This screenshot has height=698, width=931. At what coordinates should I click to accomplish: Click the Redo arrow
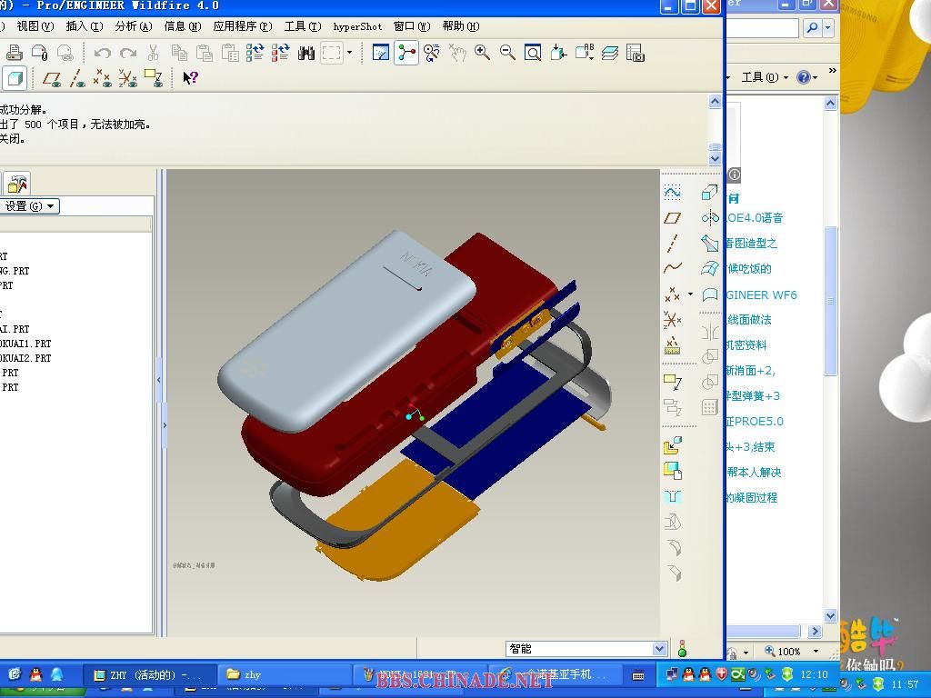[x=127, y=54]
